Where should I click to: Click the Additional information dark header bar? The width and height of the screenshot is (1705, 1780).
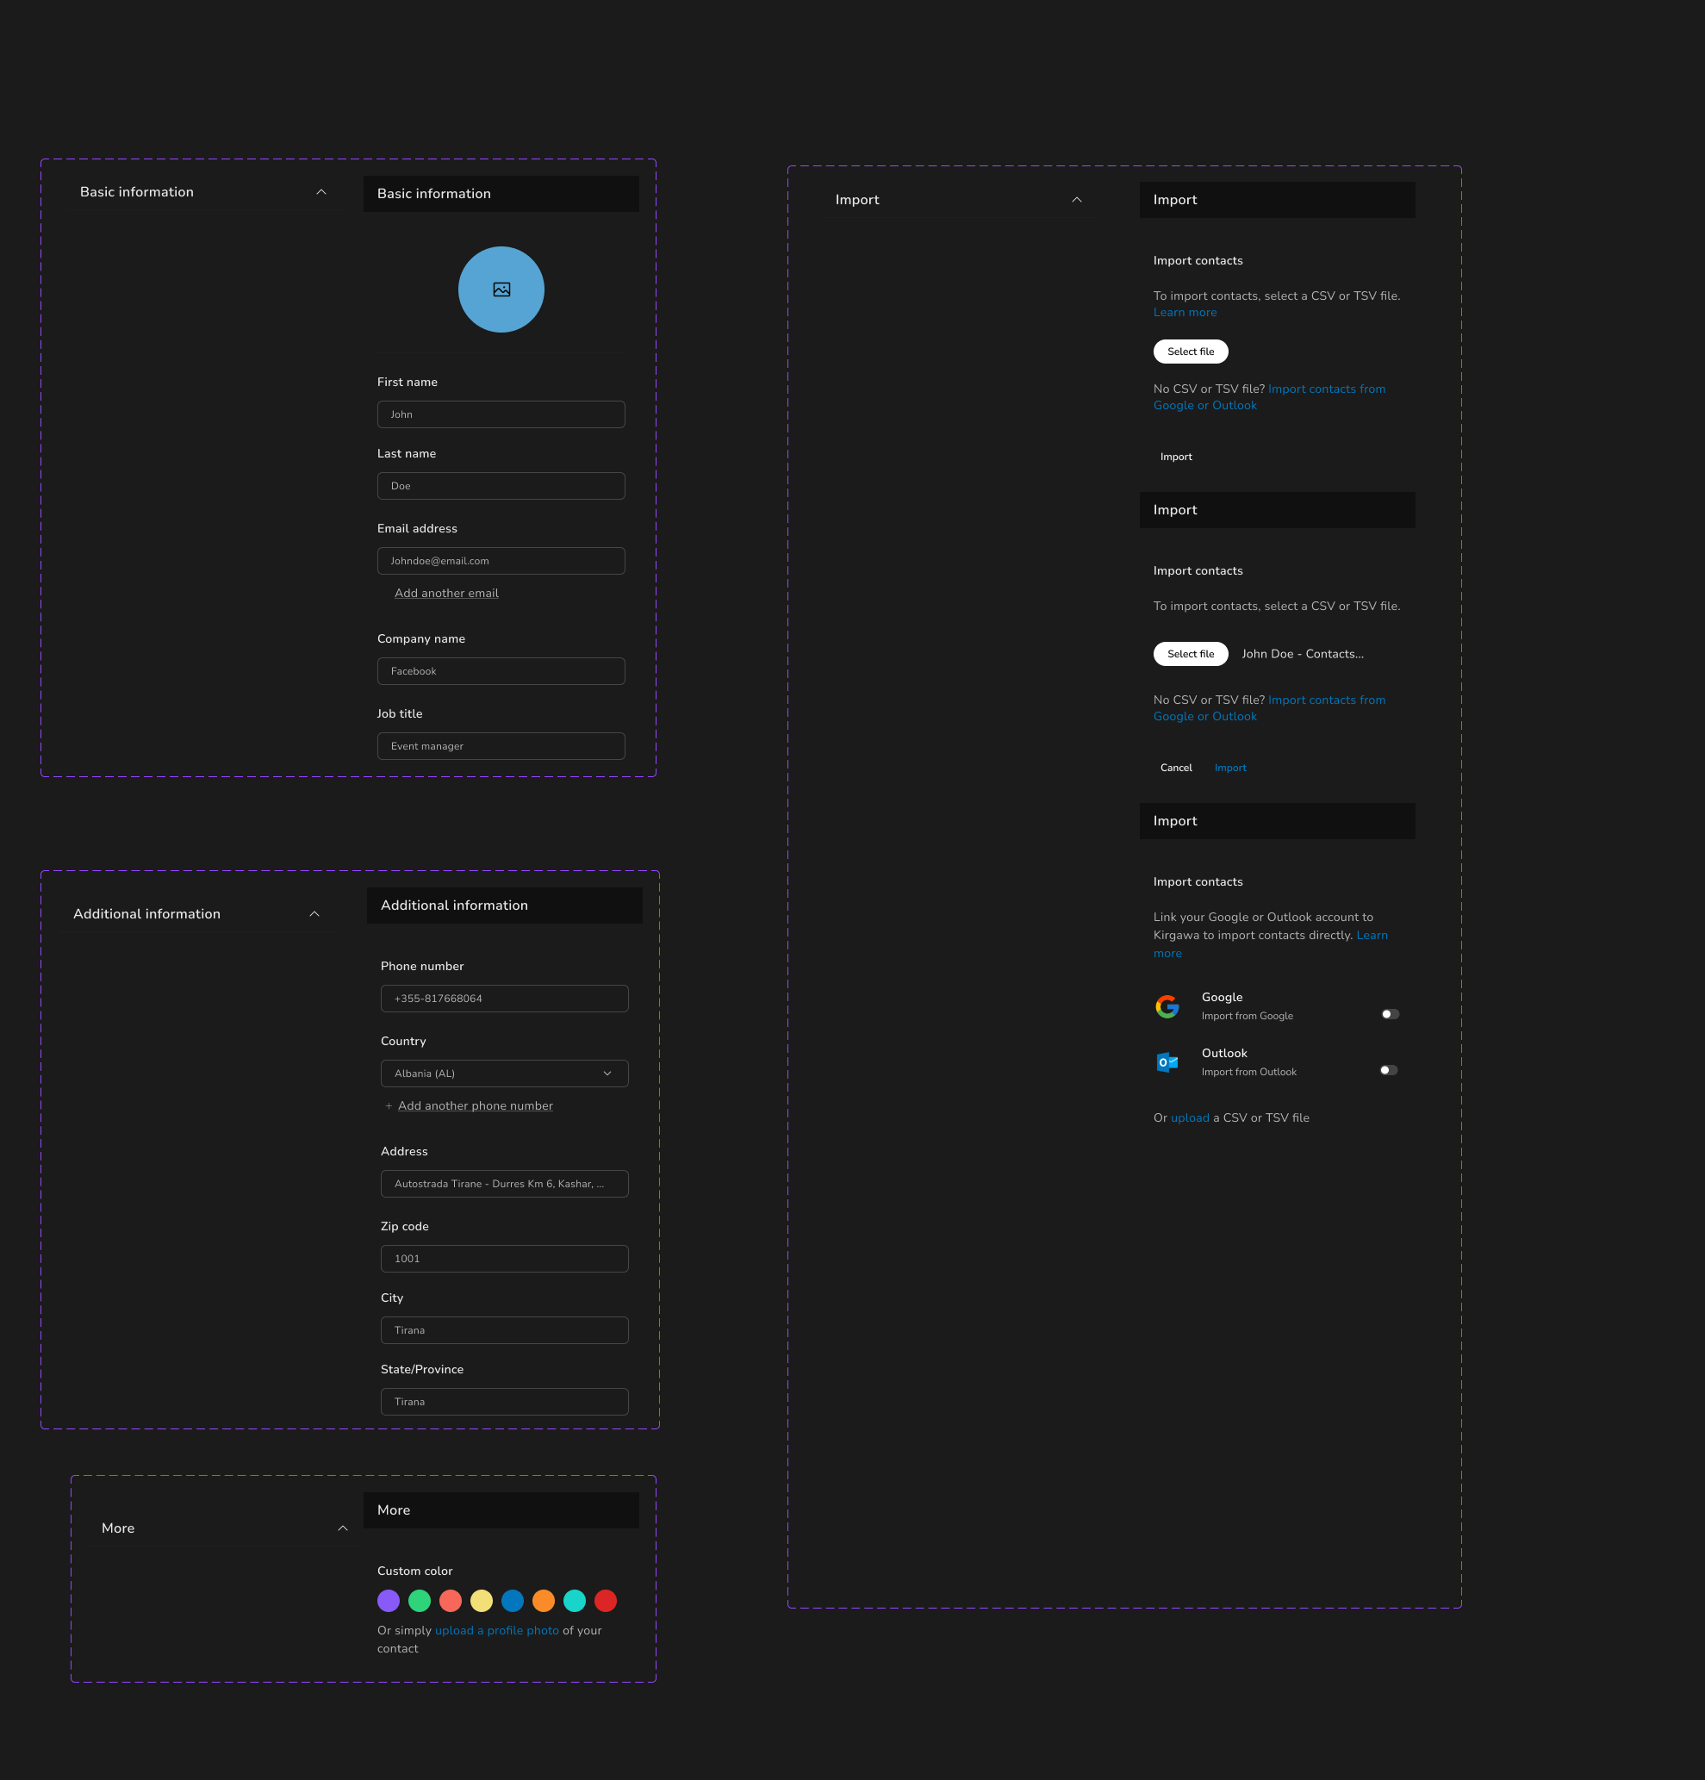pyautogui.click(x=504, y=906)
